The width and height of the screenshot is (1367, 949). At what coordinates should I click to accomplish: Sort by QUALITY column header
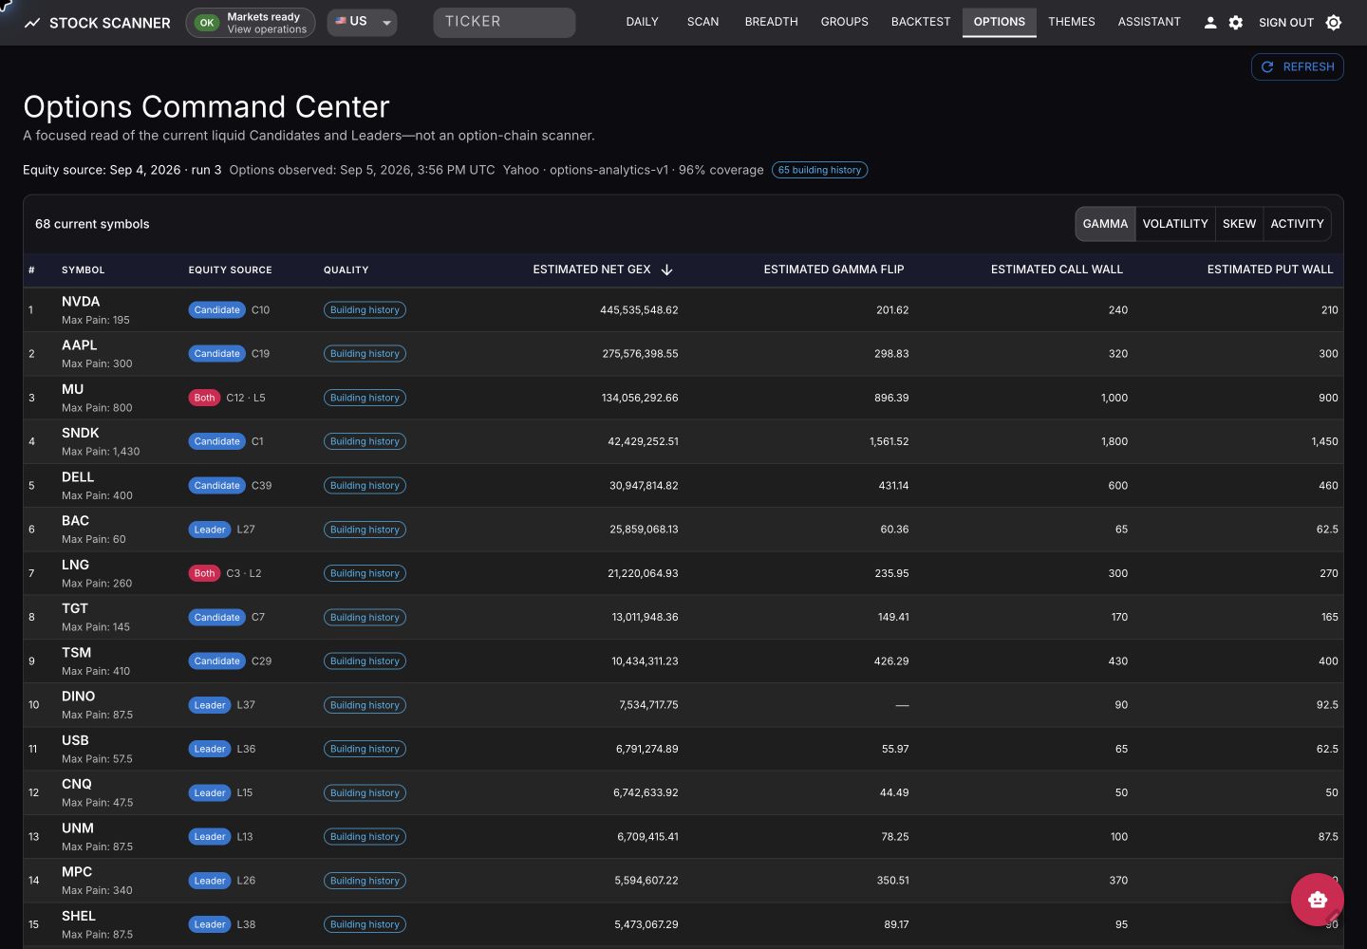(346, 270)
